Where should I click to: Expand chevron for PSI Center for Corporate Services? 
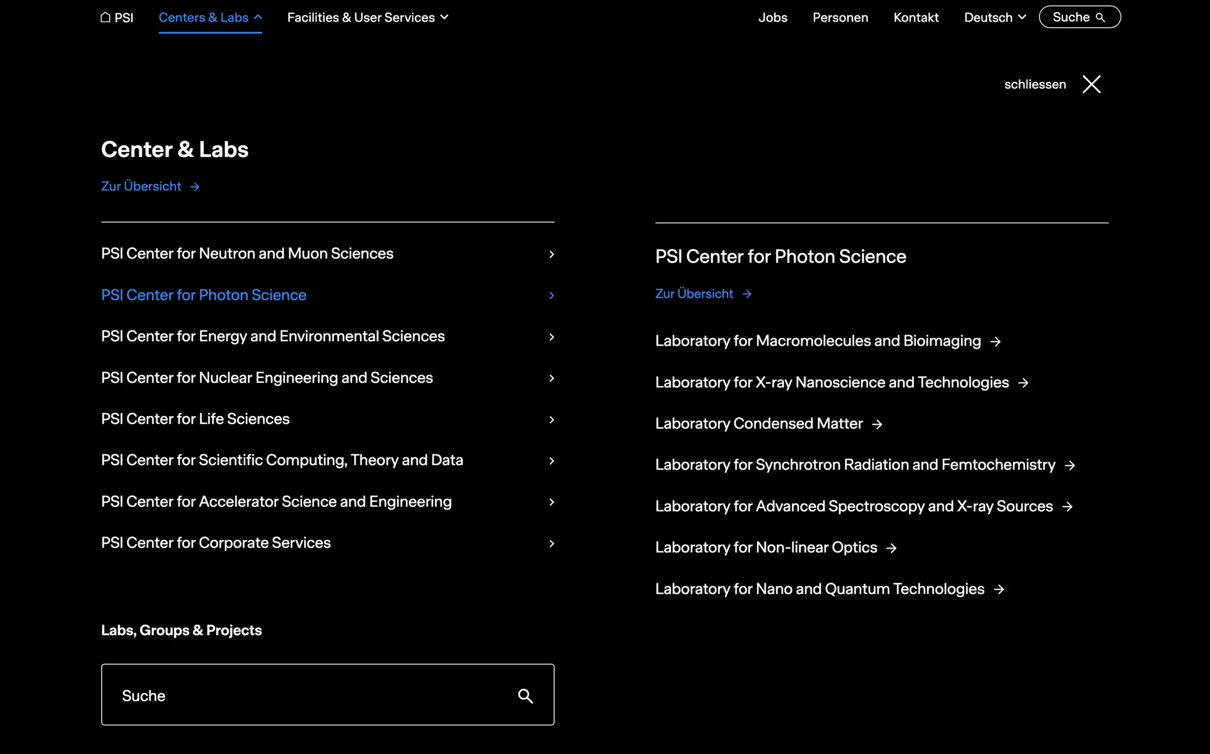click(x=551, y=543)
